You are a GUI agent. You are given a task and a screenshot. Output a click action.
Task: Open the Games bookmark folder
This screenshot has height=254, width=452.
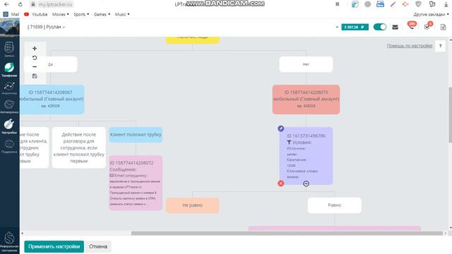[102, 14]
